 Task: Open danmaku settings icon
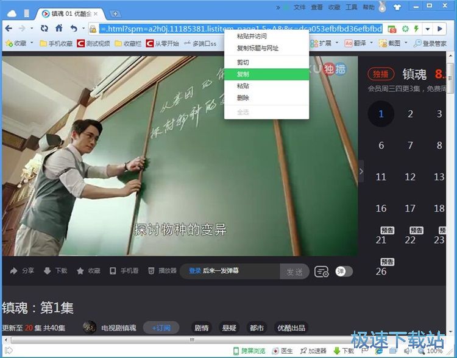[x=322, y=272]
